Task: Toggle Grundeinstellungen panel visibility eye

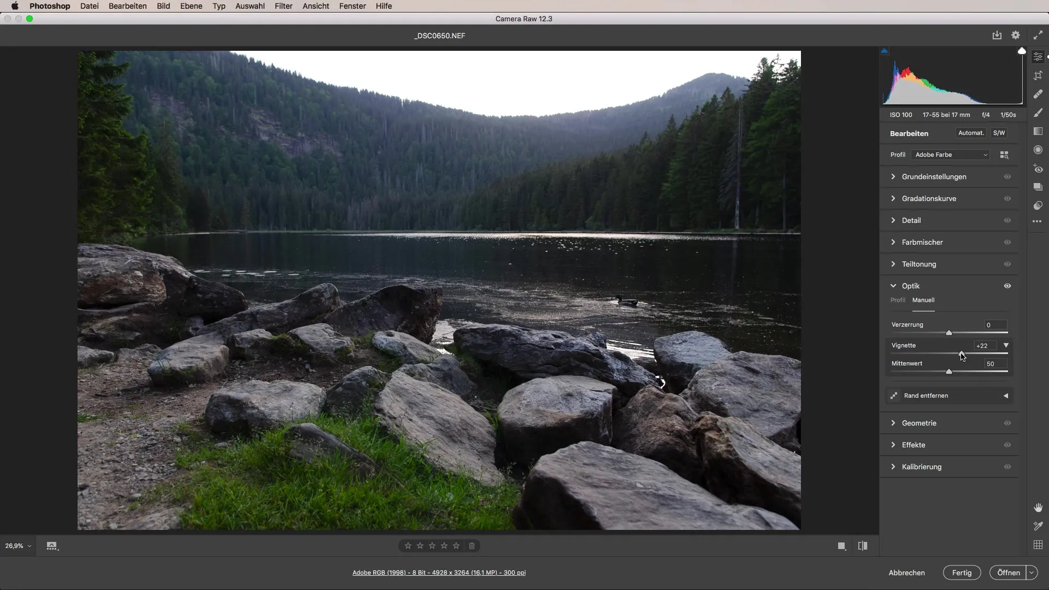Action: tap(1007, 177)
